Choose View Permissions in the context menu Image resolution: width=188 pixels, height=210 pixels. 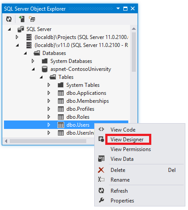[130, 149]
